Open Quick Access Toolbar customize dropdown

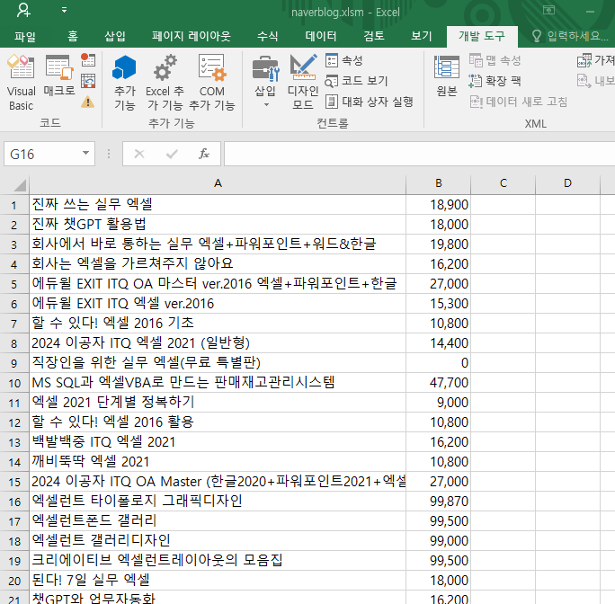tap(64, 10)
